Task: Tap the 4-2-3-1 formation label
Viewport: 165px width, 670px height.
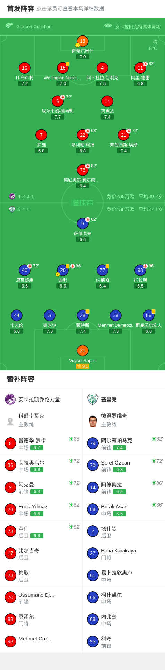Action: point(26,196)
